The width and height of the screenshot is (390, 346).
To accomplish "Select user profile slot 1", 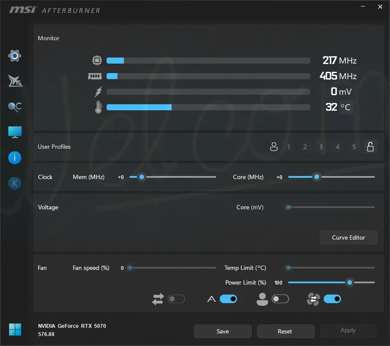I will point(289,147).
